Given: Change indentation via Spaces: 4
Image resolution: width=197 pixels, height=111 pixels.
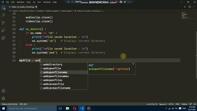Looking at the screenshot, I should coord(163,104).
